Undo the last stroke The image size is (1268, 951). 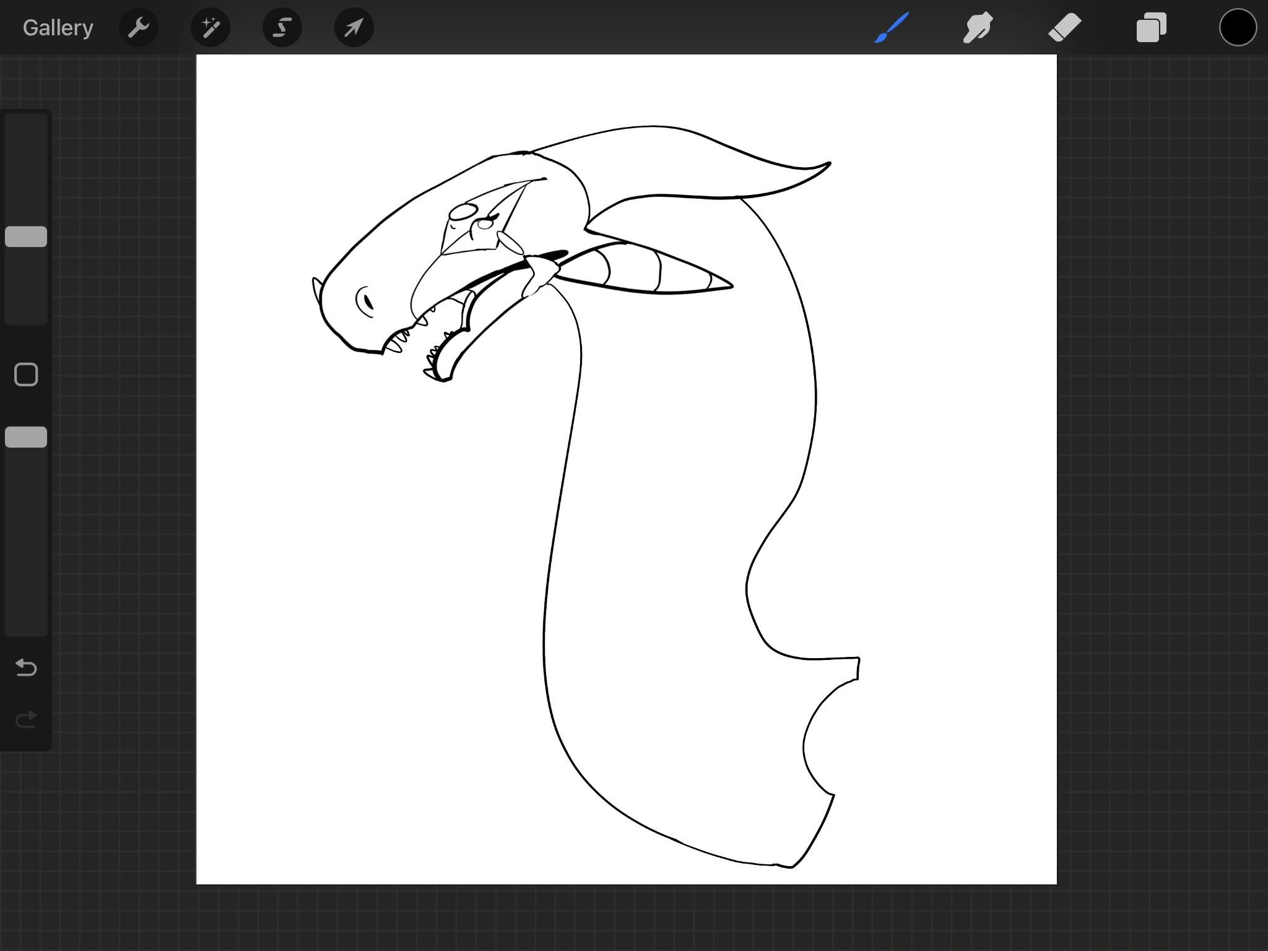[26, 667]
